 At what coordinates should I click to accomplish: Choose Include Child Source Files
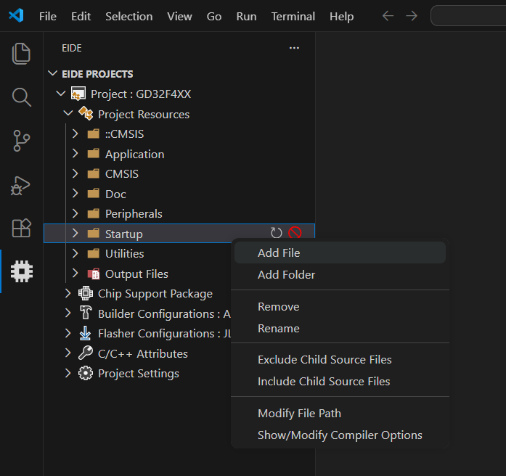[x=340, y=382]
